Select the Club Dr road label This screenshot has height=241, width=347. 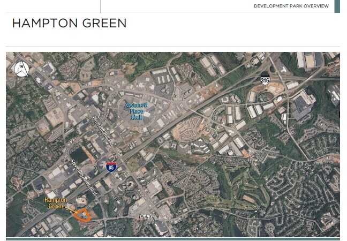(x=147, y=217)
